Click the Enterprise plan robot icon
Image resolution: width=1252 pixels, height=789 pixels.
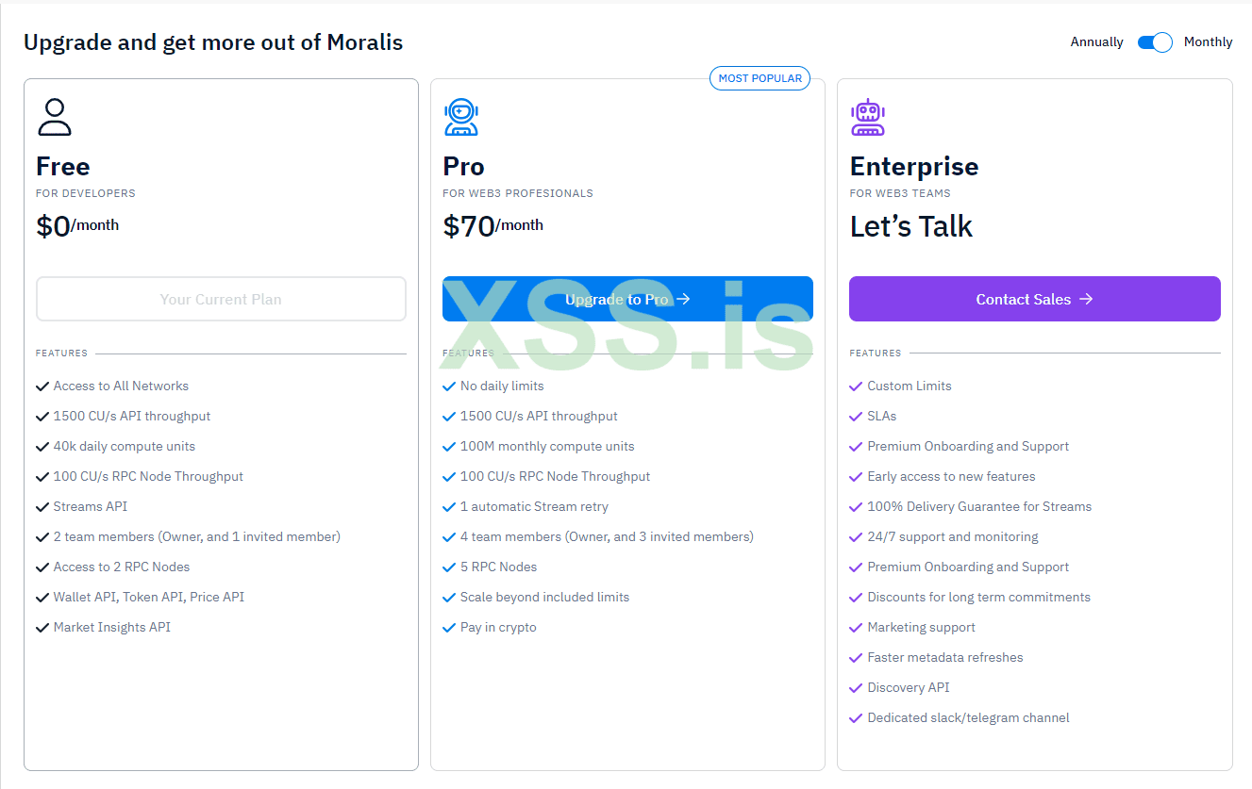click(867, 117)
